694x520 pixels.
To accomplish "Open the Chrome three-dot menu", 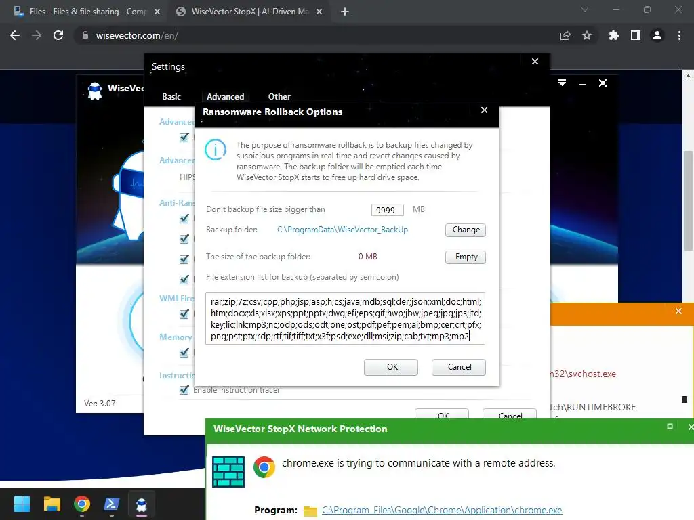I will coord(679,35).
